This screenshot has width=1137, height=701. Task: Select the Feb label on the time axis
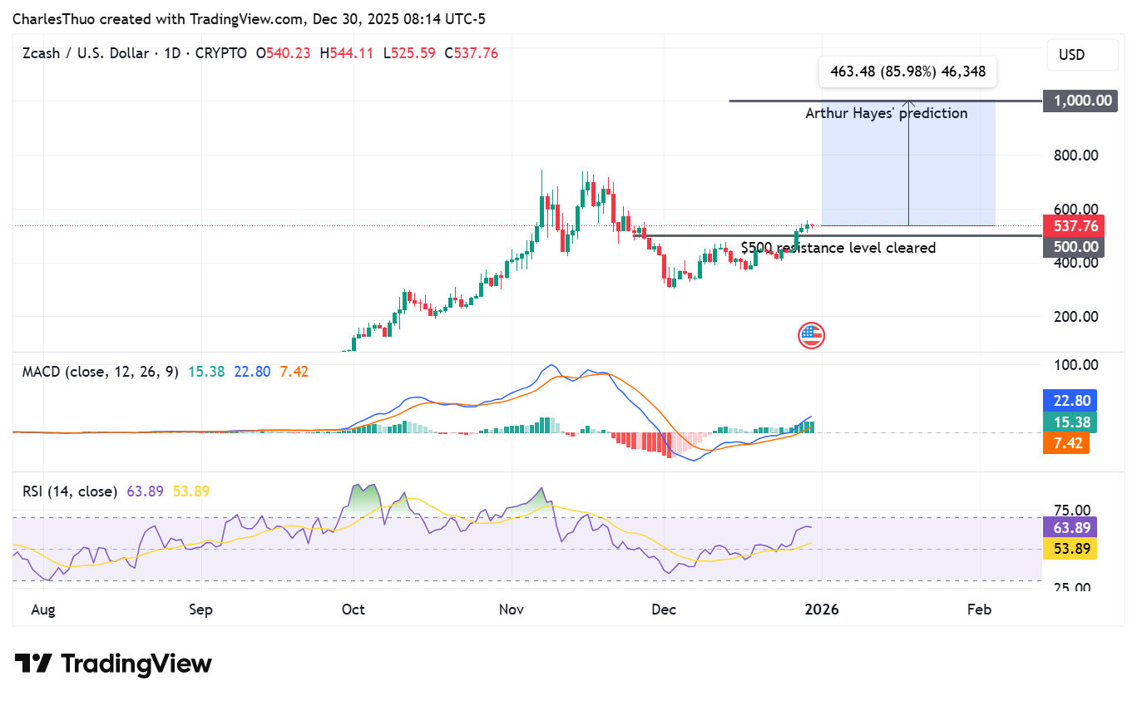(979, 610)
